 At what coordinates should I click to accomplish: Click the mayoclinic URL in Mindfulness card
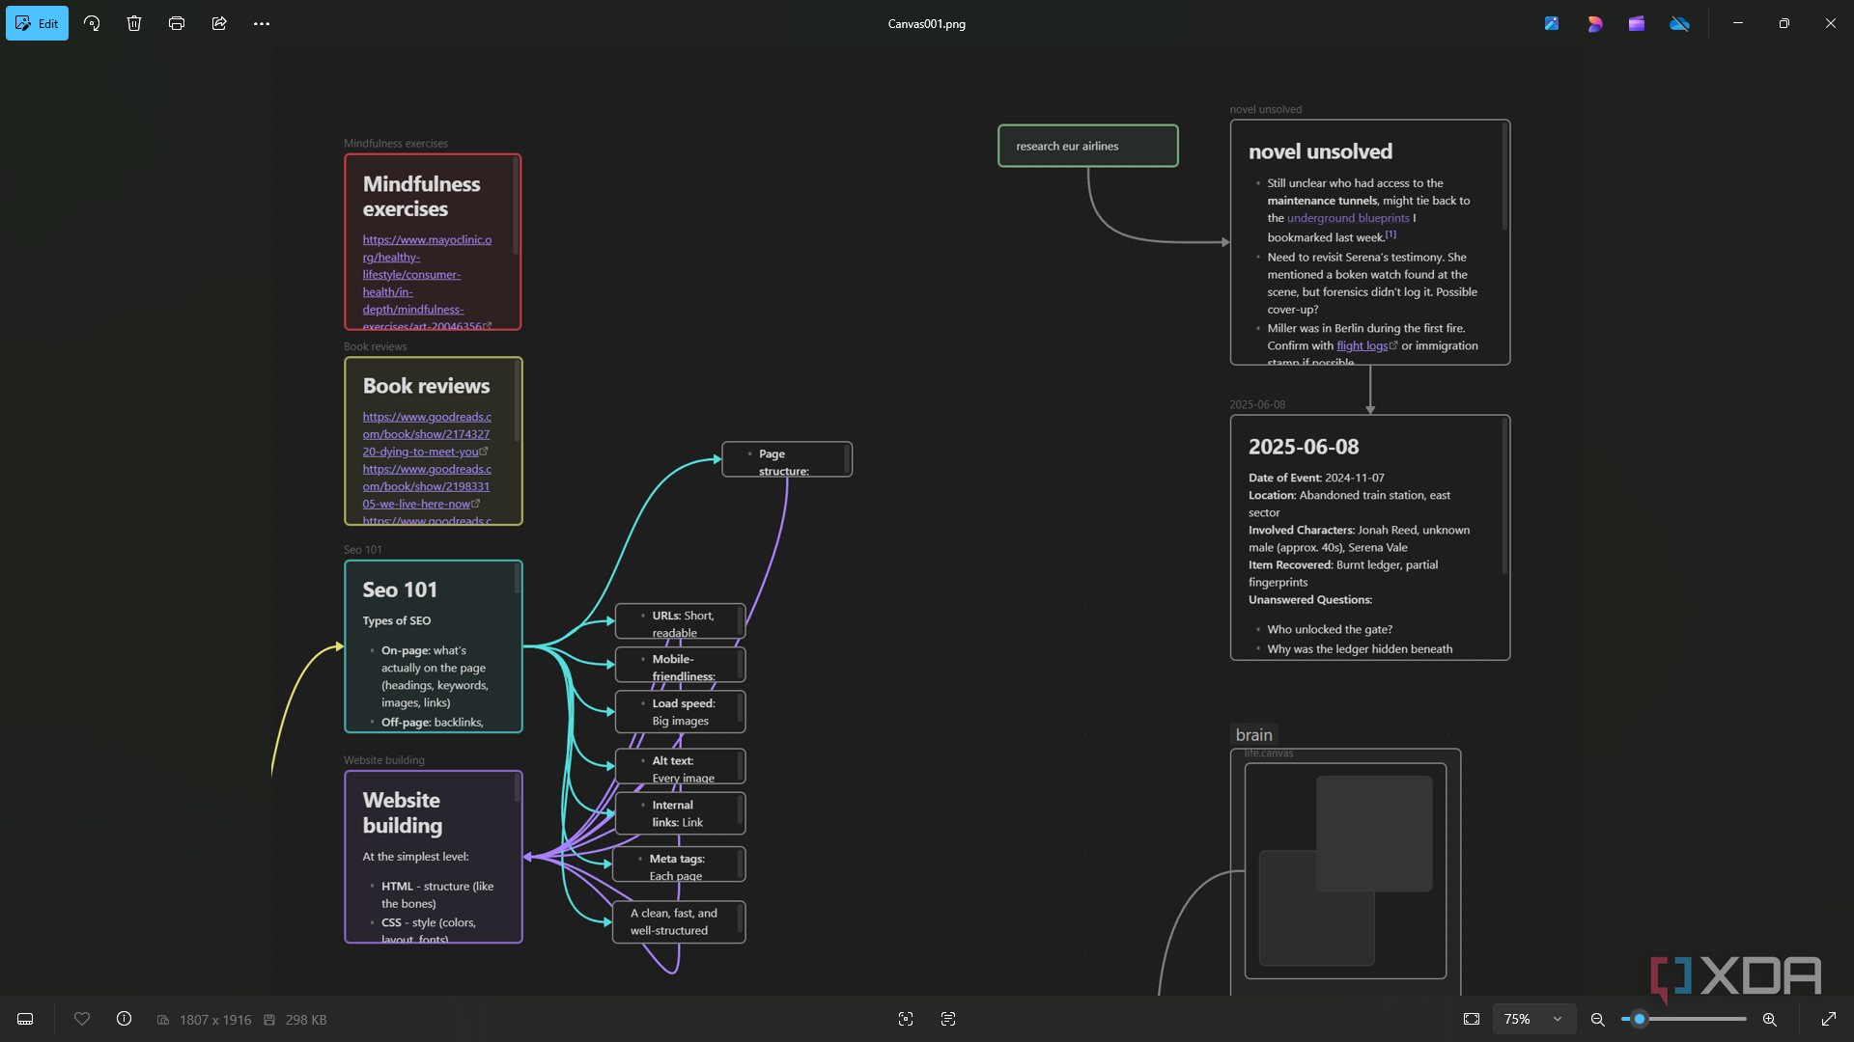[x=427, y=283]
